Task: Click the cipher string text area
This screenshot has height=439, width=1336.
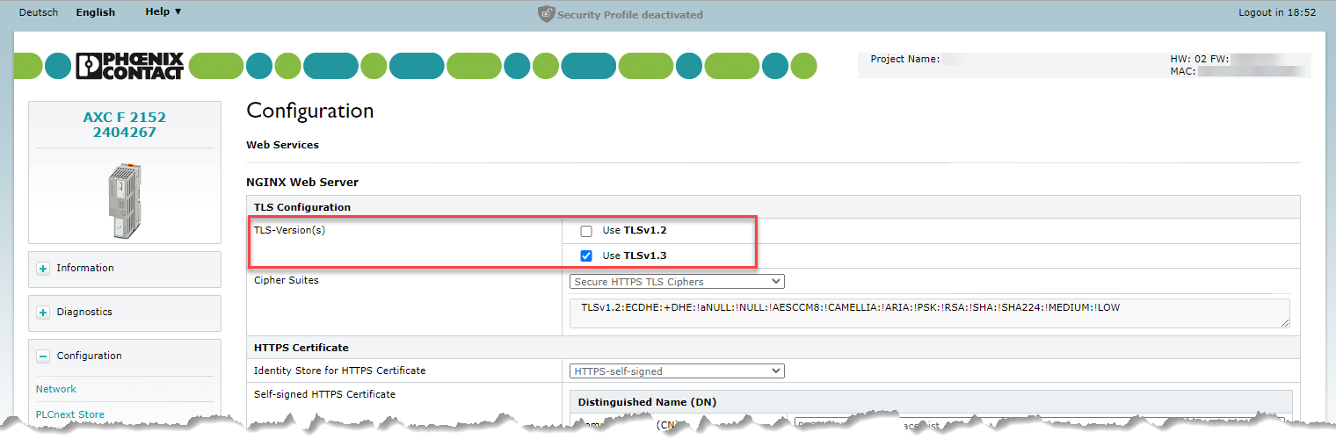Action: 930,313
